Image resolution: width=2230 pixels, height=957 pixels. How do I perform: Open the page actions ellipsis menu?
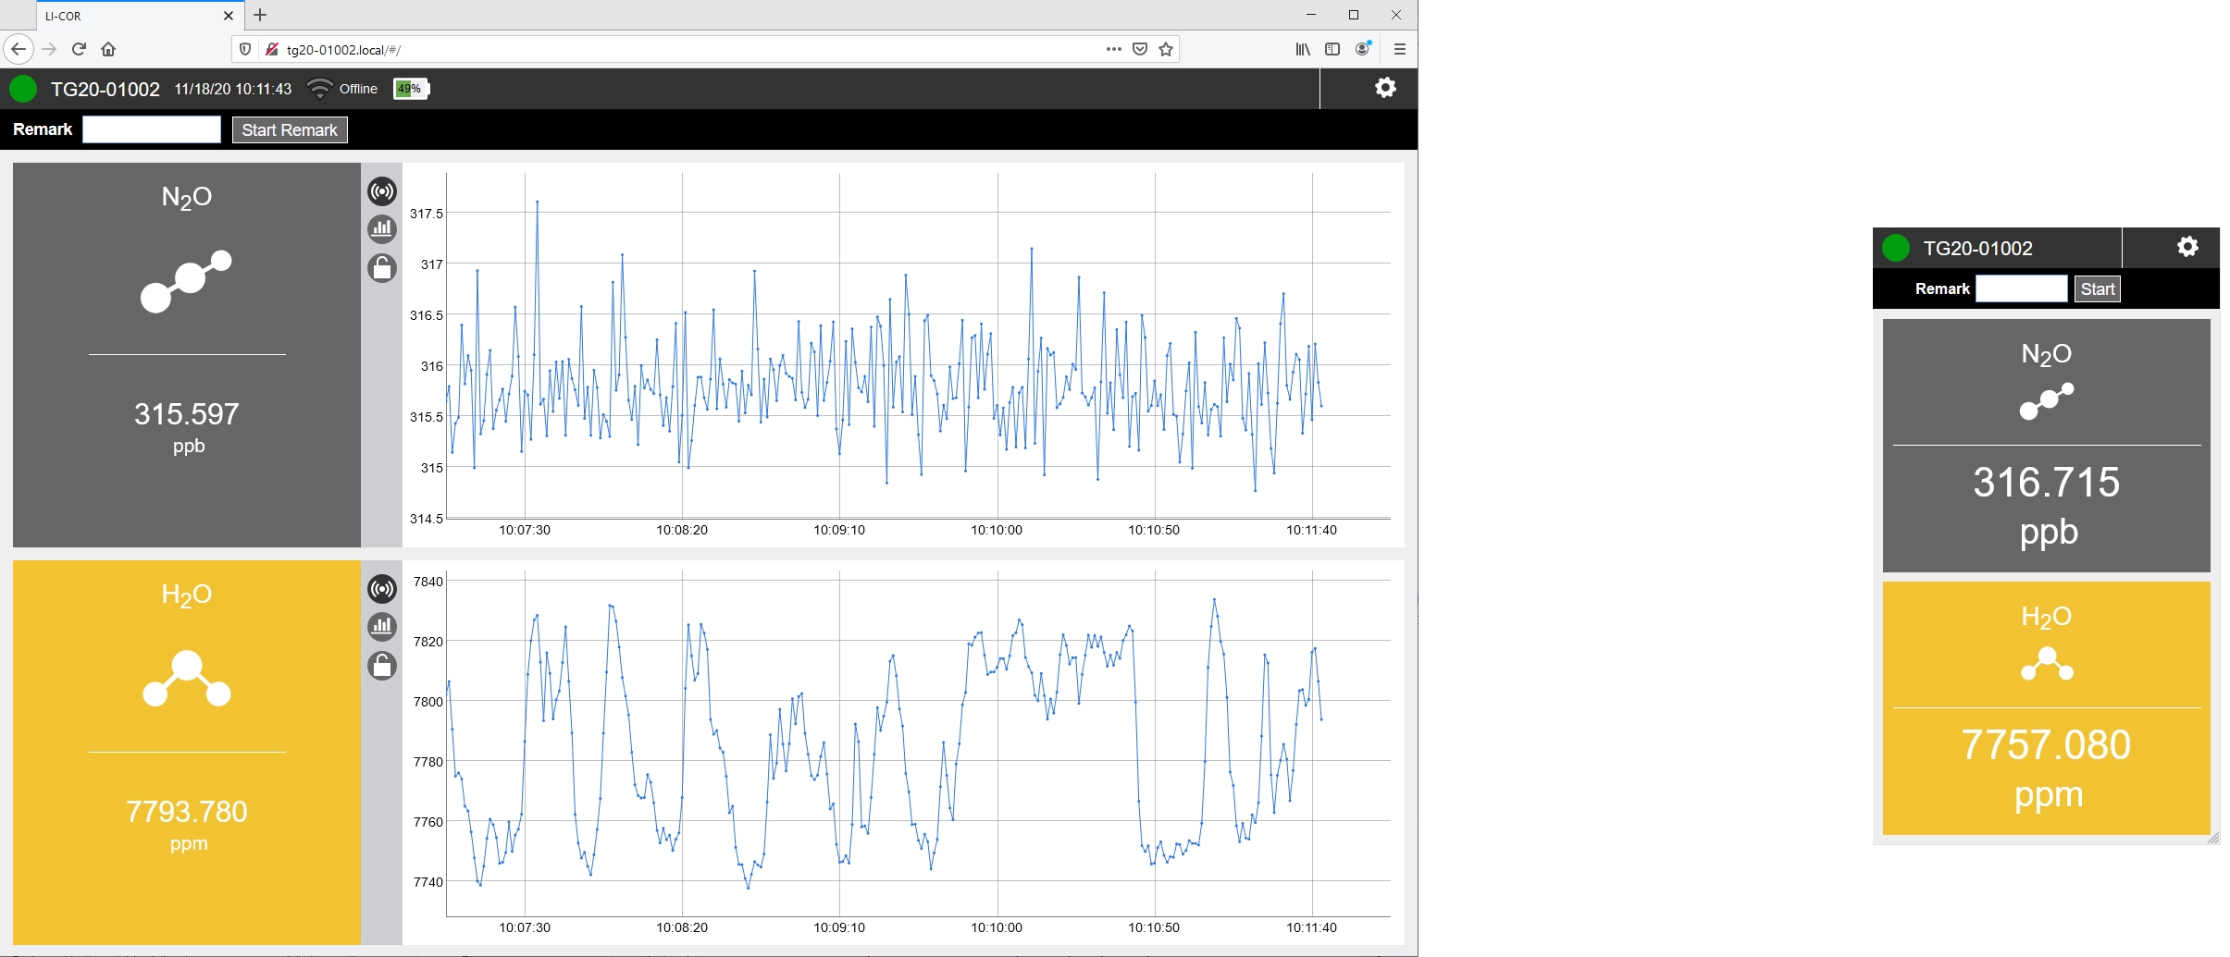(1113, 49)
